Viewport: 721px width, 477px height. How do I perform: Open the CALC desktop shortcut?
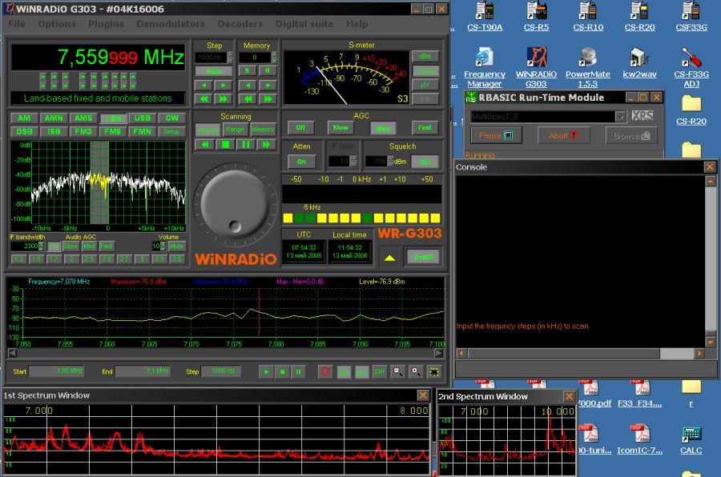point(691,440)
